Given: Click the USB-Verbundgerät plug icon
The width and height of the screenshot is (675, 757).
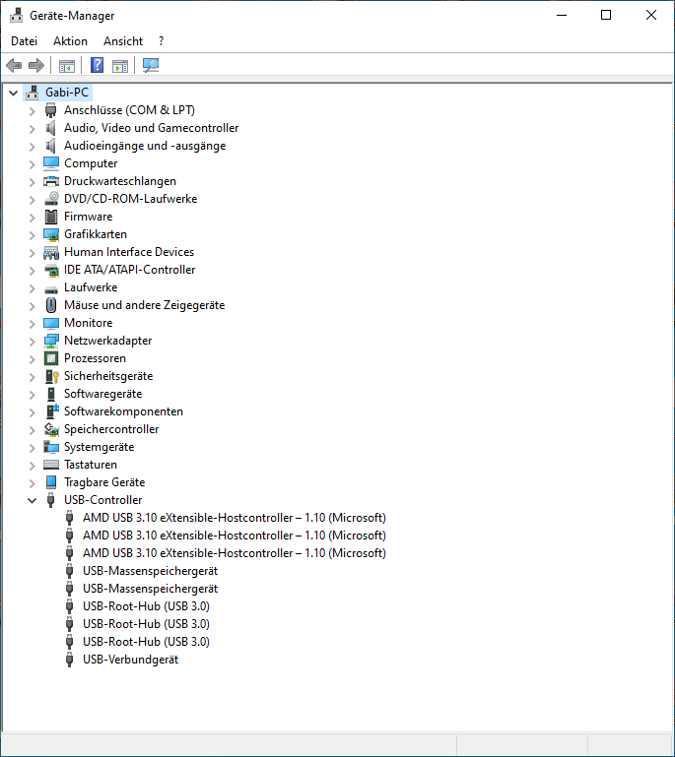Looking at the screenshot, I should coord(70,660).
